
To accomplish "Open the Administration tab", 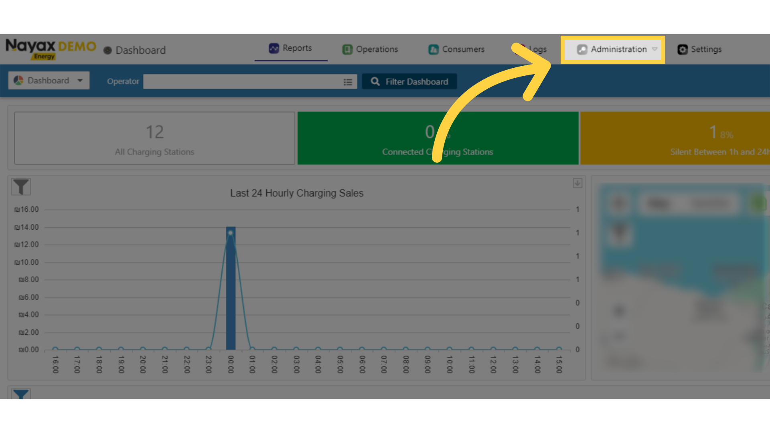I will (618, 49).
